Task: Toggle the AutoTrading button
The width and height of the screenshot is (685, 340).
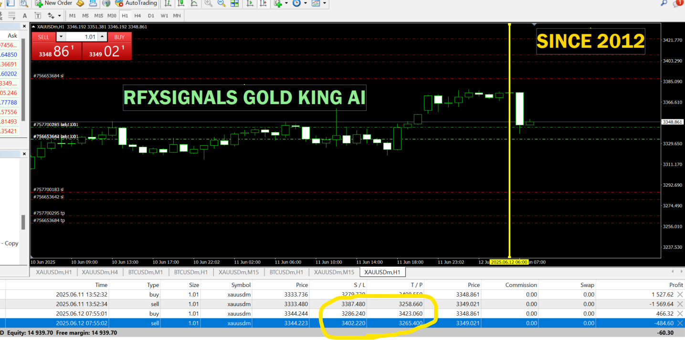Action: (136, 3)
